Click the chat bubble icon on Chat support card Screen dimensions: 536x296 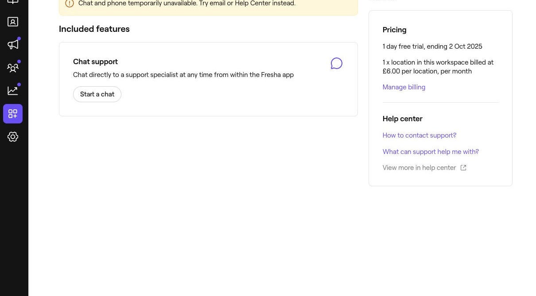tap(336, 63)
